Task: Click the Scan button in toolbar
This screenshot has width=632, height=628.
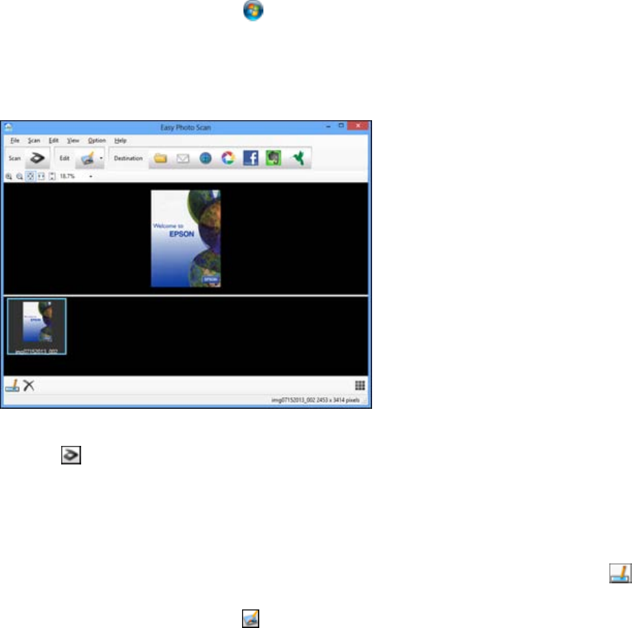Action: coord(37,158)
